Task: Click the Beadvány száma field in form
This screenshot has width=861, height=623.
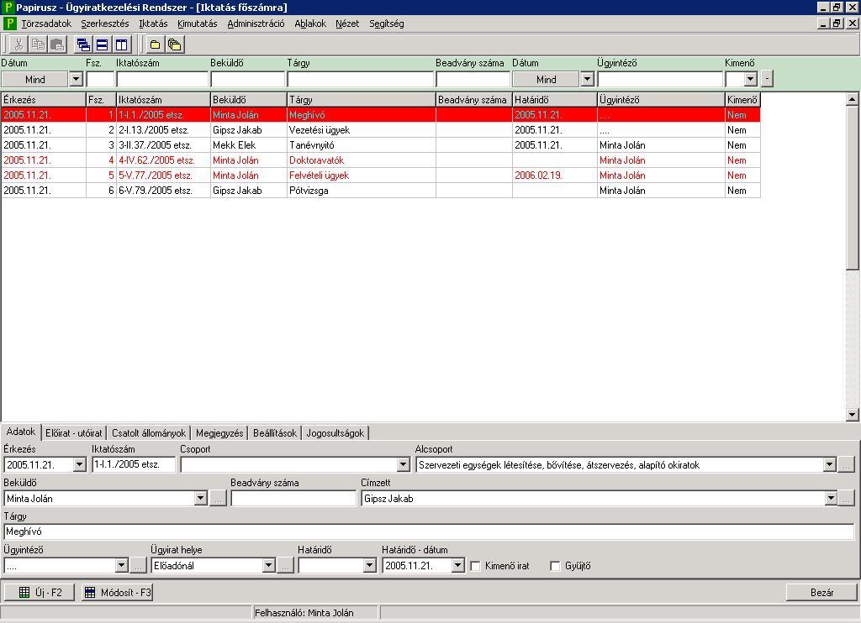Action: coord(293,499)
